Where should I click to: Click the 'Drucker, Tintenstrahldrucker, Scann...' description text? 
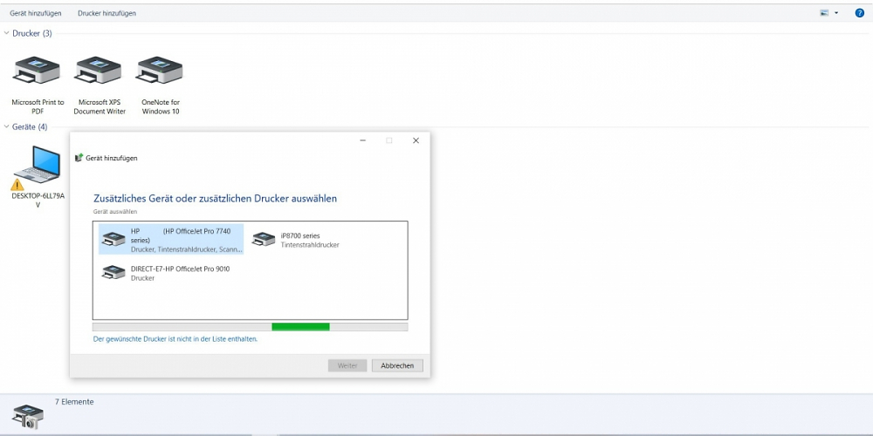pos(187,250)
